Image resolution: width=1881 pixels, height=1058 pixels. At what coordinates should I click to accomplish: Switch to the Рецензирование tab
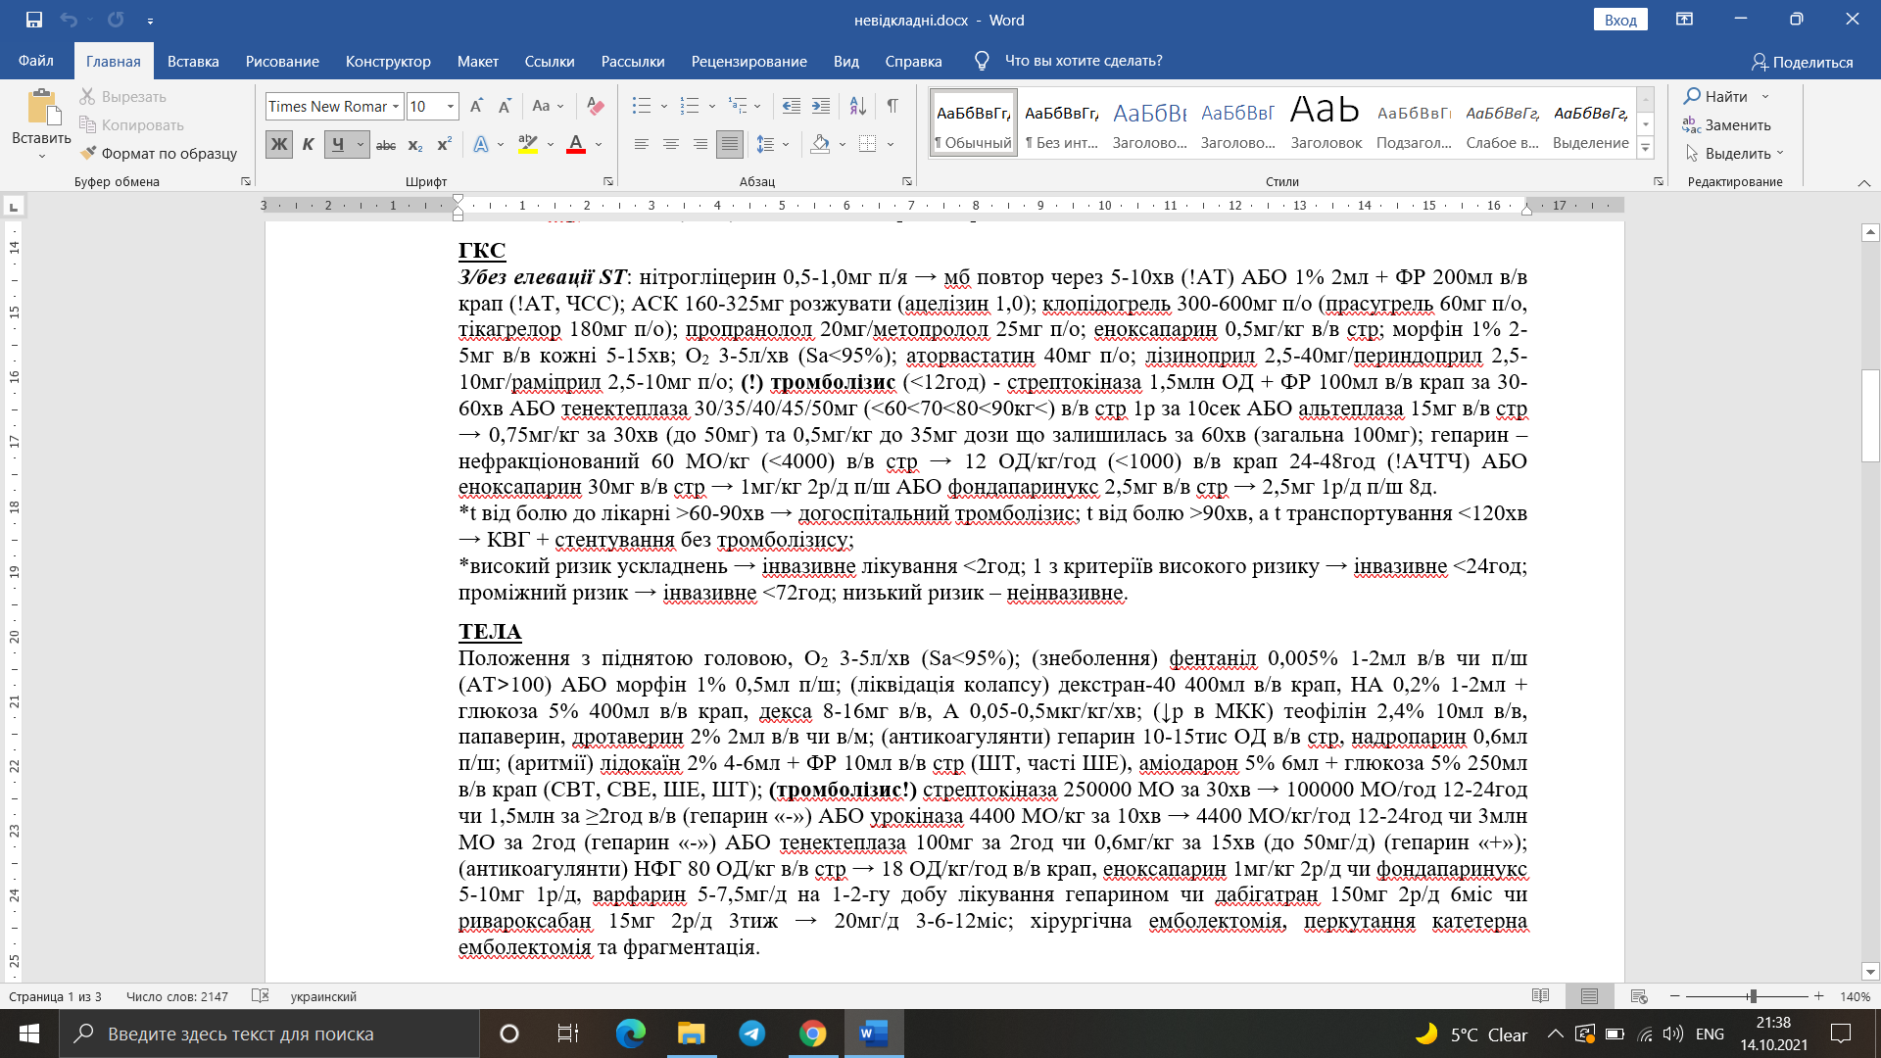[748, 61]
